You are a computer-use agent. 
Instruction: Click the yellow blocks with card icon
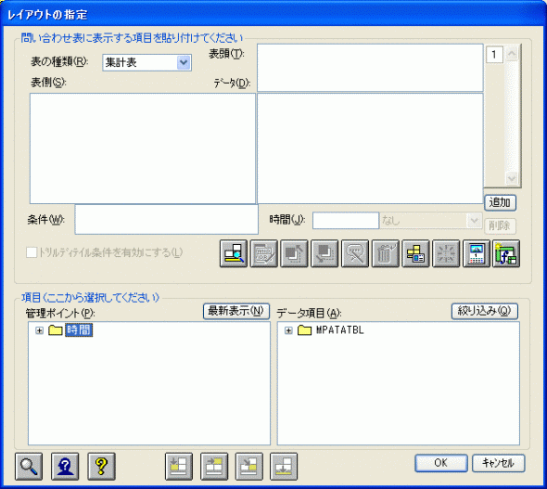pos(415,253)
